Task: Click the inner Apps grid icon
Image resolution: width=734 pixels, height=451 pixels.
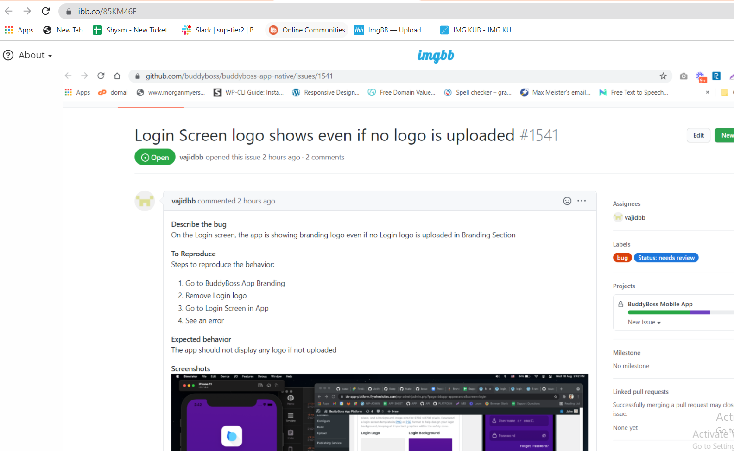Action: 68,92
